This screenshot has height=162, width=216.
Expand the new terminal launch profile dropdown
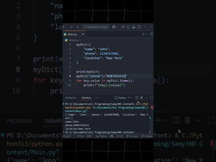coord(132,98)
